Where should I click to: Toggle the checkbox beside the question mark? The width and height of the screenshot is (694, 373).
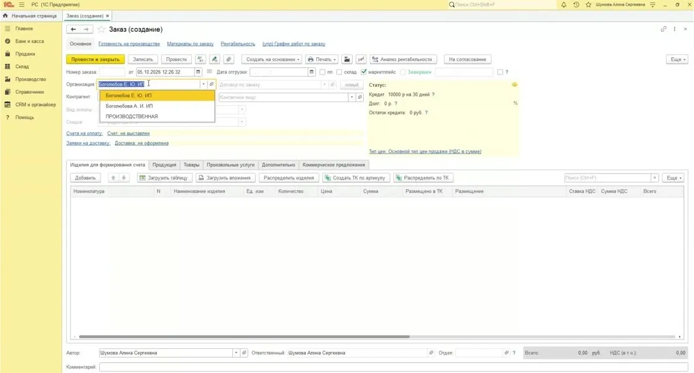point(500,72)
